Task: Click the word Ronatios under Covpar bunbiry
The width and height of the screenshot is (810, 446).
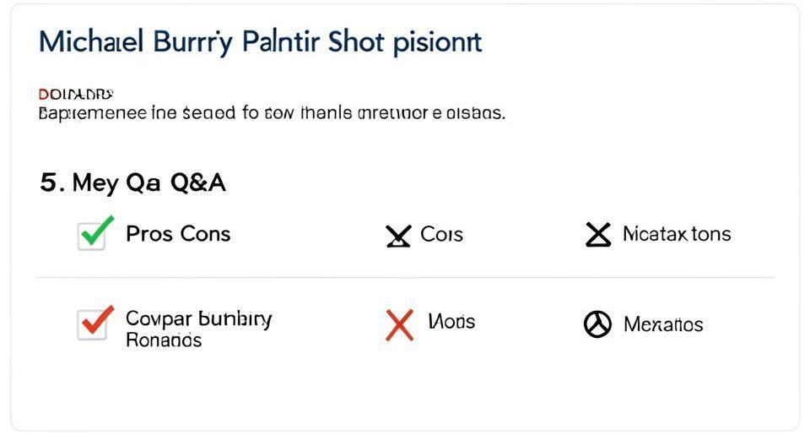Action: click(x=163, y=340)
